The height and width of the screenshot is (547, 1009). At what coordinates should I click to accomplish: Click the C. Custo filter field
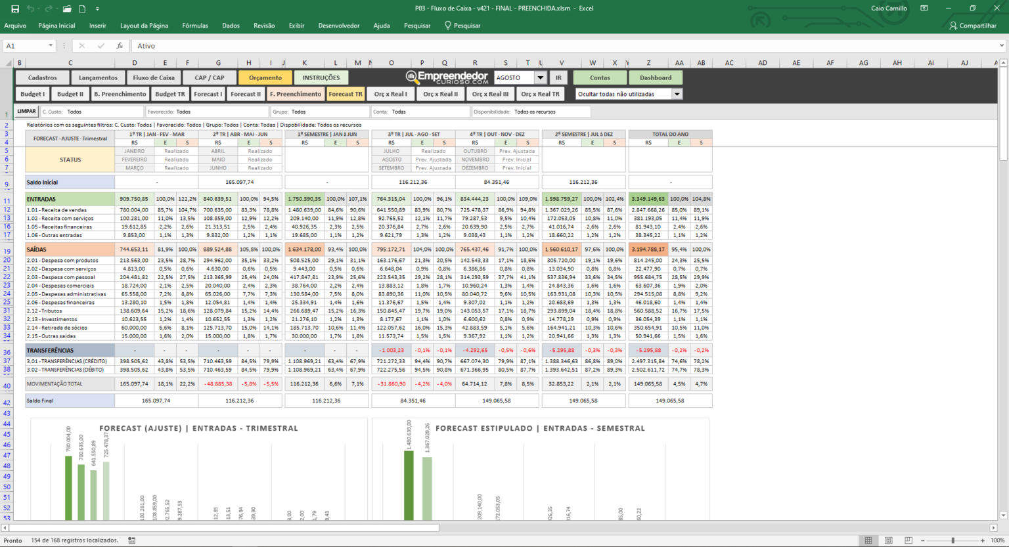click(x=91, y=112)
